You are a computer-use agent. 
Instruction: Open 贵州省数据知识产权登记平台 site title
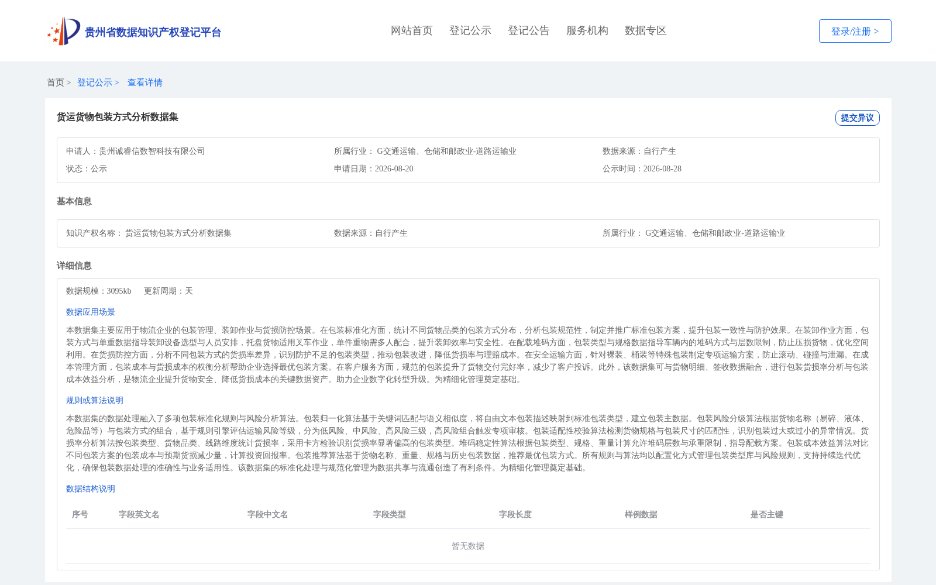[153, 32]
